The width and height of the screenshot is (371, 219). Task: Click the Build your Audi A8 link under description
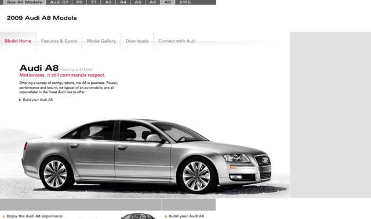point(38,100)
